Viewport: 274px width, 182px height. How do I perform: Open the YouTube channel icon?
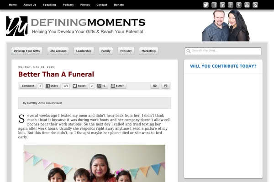(x=247, y=5)
